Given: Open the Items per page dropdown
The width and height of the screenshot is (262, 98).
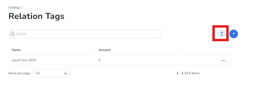Looking at the screenshot, I should coord(51,73).
